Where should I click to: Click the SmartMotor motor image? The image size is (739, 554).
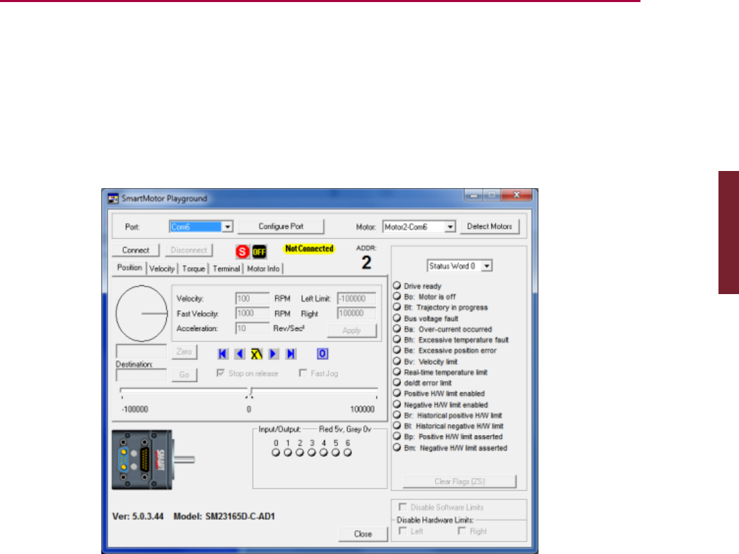pos(153,460)
